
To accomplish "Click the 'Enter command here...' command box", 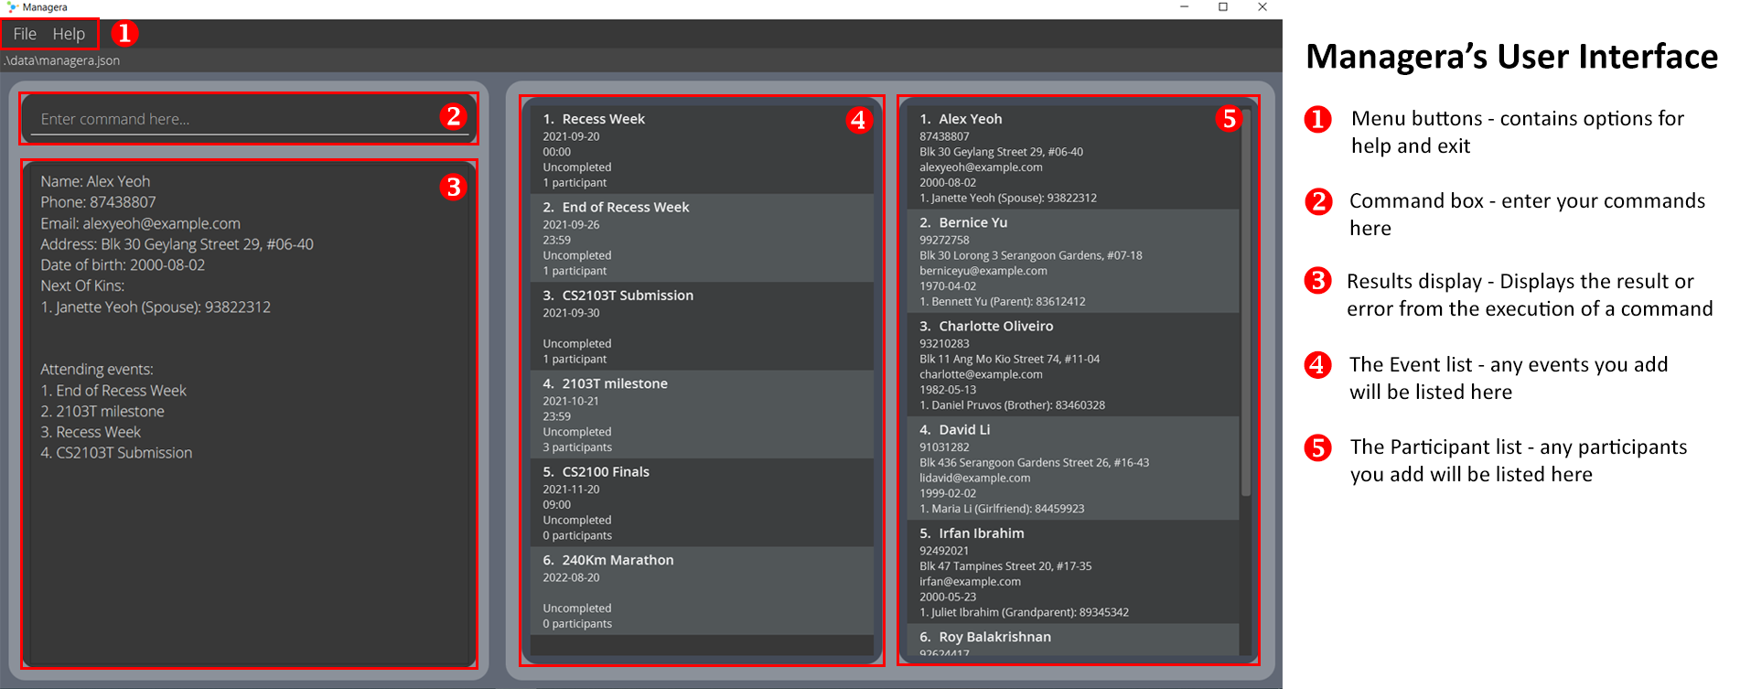I will 249,119.
